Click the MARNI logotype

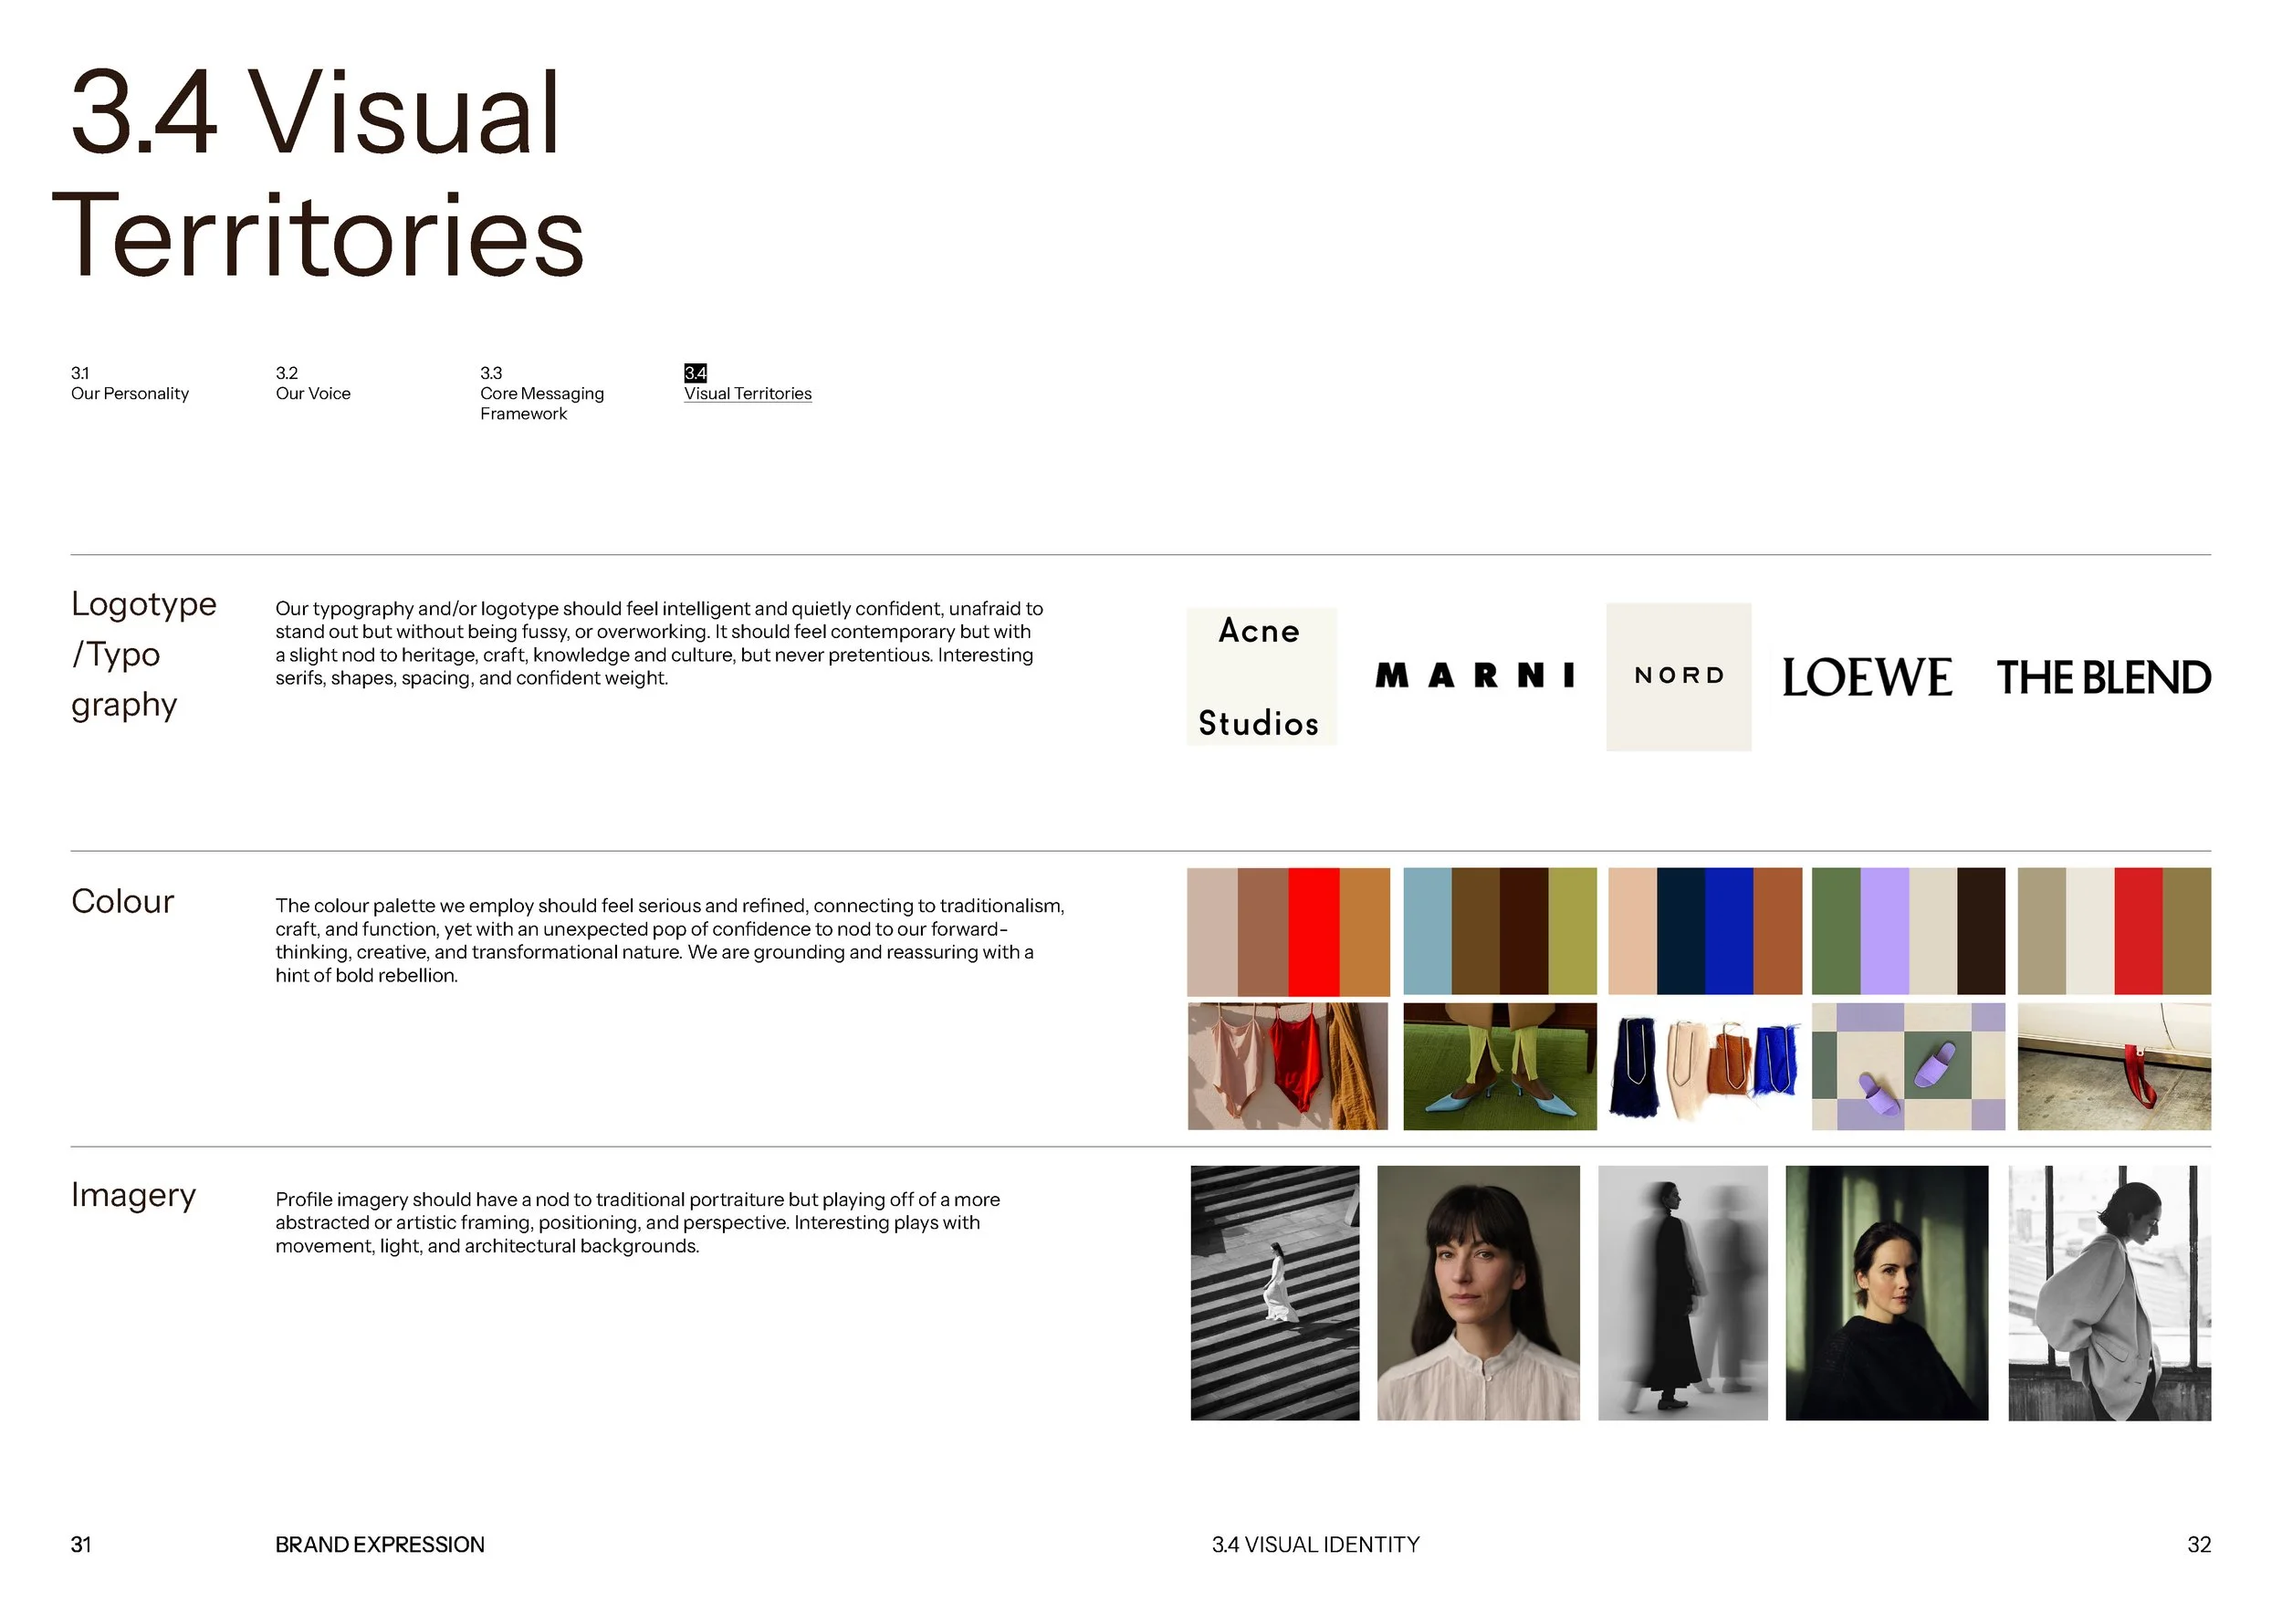tap(1475, 676)
